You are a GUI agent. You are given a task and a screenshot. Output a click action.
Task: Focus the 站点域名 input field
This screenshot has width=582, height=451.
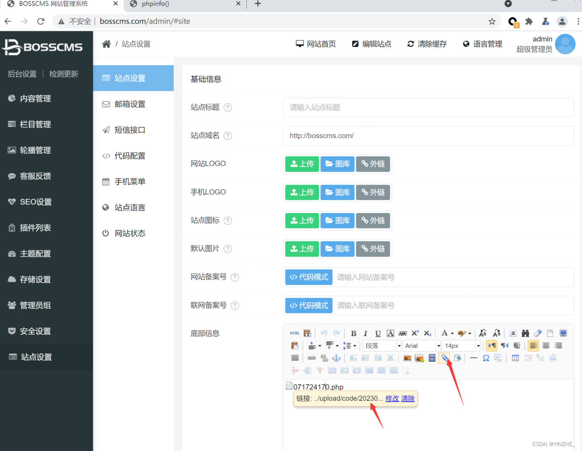[429, 136]
